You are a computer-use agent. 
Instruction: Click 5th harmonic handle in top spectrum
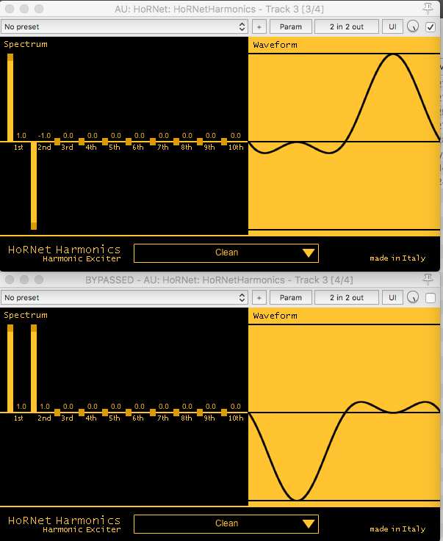105,142
